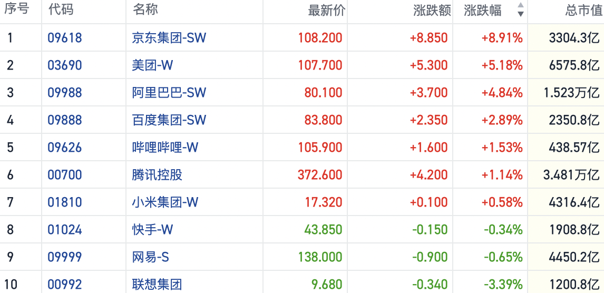Sort by the 总市值 column header
The width and height of the screenshot is (604, 293).
[584, 11]
